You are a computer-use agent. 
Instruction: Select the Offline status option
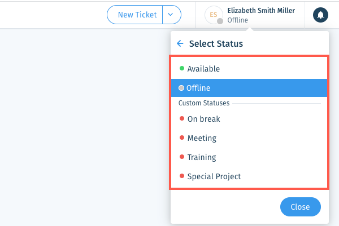point(249,88)
